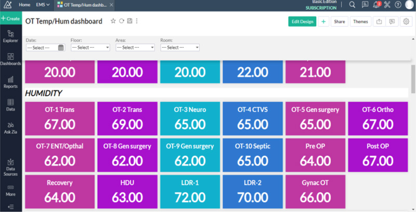
Task: Open the Explorer sidebar panel
Action: tap(10, 35)
